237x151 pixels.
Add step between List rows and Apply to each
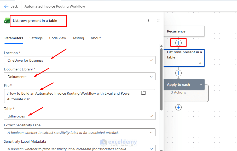178,73
